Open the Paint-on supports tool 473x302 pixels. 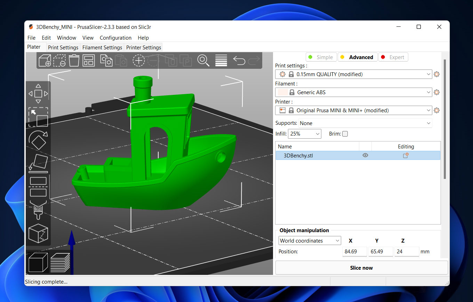[x=38, y=210]
